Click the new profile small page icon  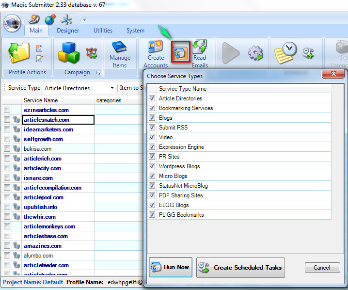pos(39,48)
